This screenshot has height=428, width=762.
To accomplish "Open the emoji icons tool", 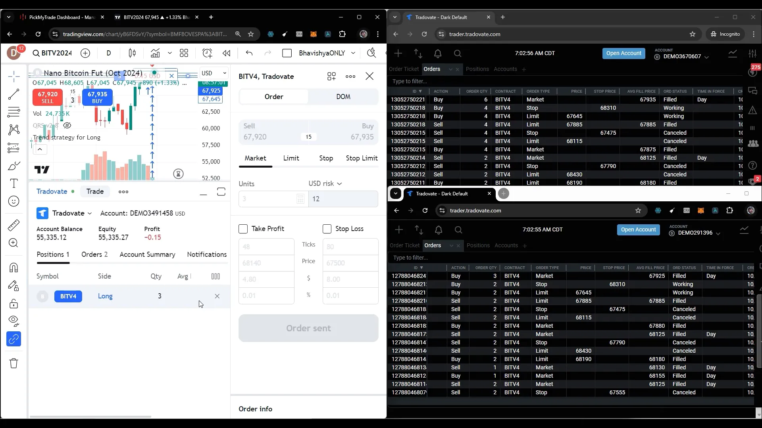I will (14, 201).
